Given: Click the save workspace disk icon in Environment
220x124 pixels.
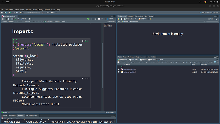Looking at the screenshot, I should (x=121, y=19).
